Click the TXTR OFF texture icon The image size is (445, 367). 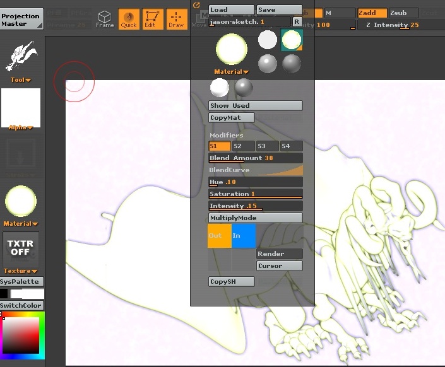pos(20,248)
